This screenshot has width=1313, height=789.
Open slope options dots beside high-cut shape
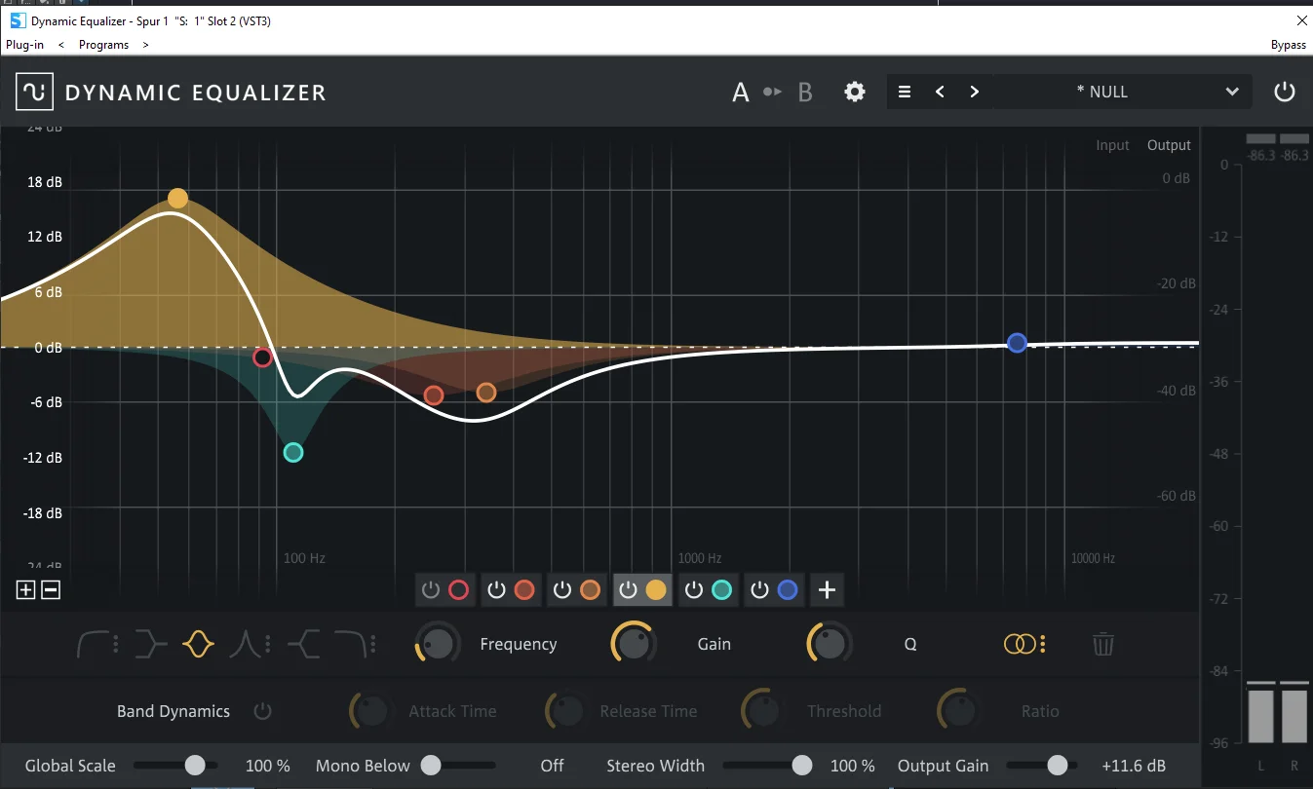(372, 644)
